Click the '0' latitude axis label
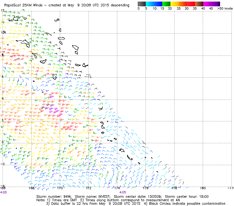Screen dimensions: 234x206 click(x=3, y=142)
